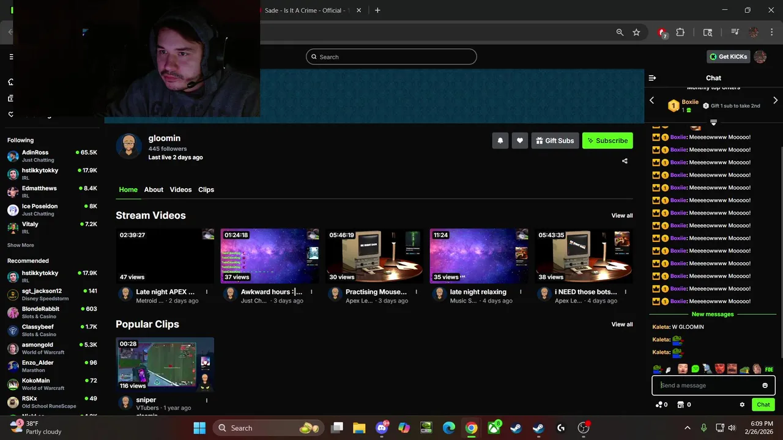Open Ice Poseidon channel in sidebar
The width and height of the screenshot is (783, 440).
point(52,210)
